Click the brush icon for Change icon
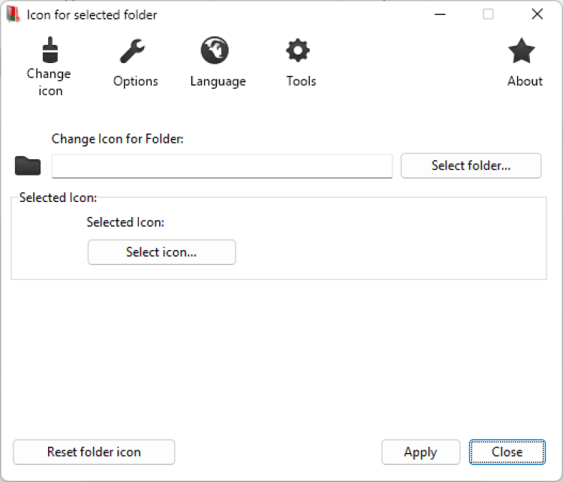 [x=50, y=50]
